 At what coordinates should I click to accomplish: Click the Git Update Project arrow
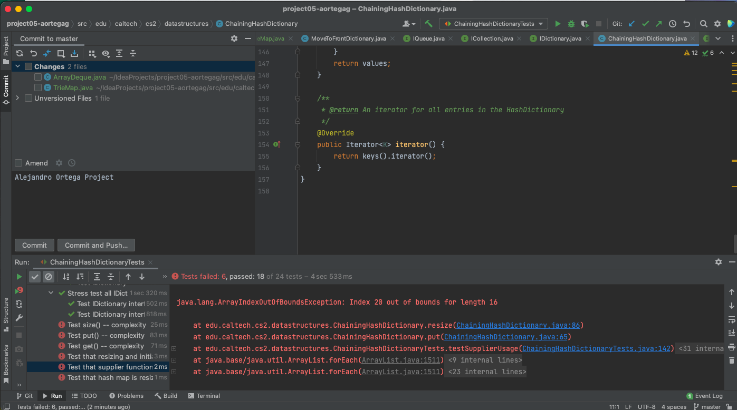click(631, 24)
